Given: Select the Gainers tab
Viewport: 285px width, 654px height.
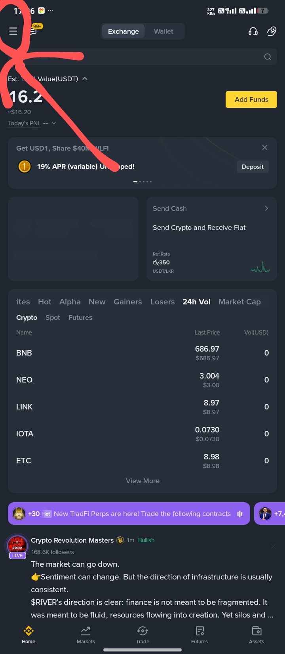Looking at the screenshot, I should click(x=127, y=302).
